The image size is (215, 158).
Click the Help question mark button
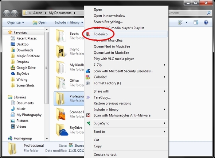tap(206, 22)
